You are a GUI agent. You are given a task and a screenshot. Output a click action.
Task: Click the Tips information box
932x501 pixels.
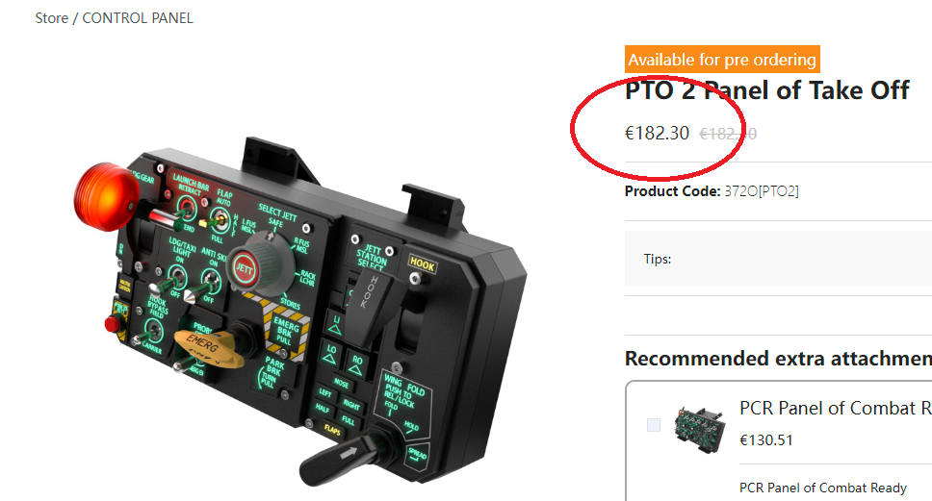(x=778, y=259)
